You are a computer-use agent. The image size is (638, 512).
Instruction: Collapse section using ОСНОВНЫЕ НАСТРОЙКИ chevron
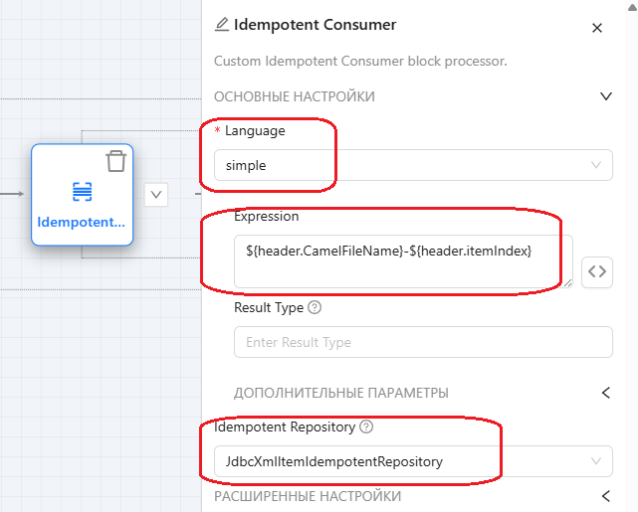(605, 96)
